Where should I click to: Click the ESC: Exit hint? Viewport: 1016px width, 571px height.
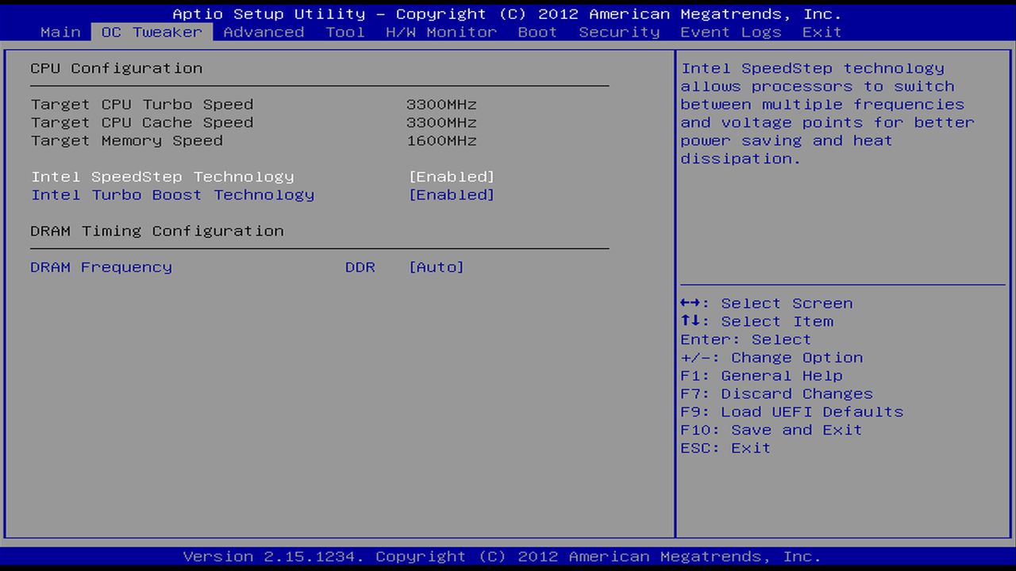tap(725, 449)
